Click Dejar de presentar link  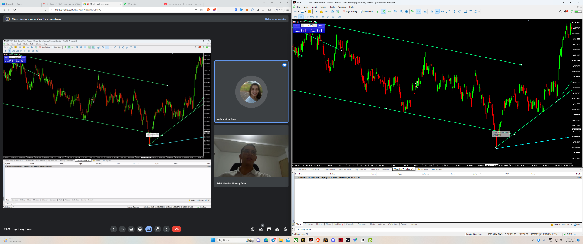[275, 19]
